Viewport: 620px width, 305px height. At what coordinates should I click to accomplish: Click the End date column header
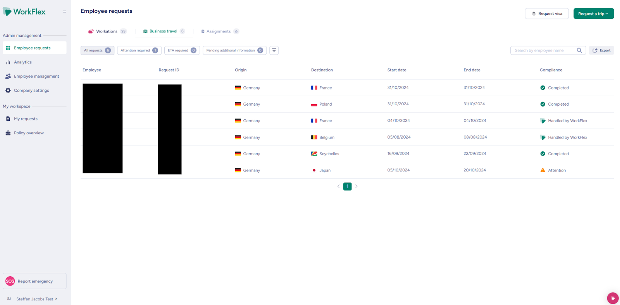coord(472,70)
